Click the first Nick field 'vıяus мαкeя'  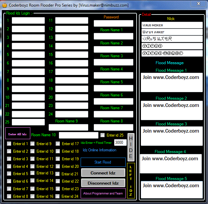(172, 25)
